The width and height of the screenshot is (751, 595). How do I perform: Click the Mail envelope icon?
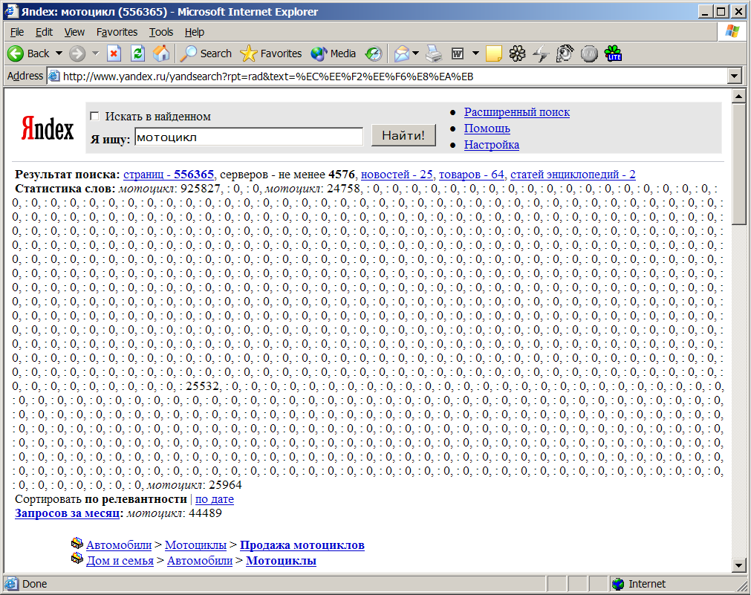[x=402, y=53]
